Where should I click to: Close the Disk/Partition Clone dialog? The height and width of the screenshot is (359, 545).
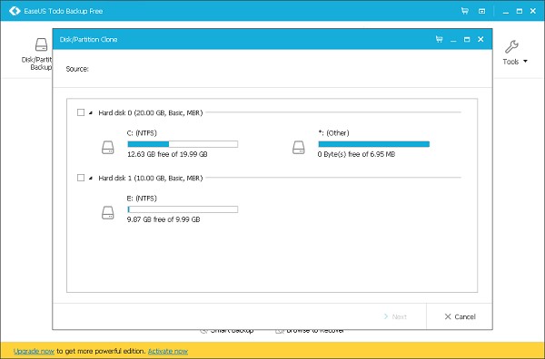click(x=481, y=39)
